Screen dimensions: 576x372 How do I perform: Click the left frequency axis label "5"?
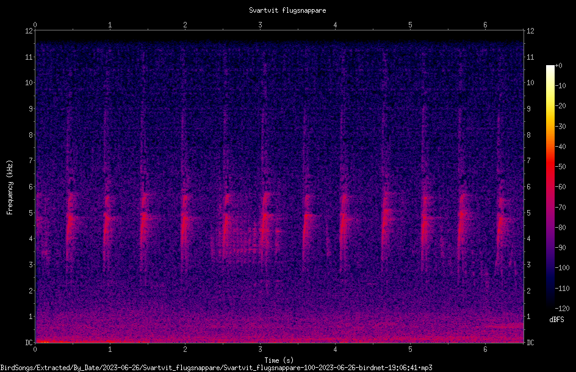31,212
